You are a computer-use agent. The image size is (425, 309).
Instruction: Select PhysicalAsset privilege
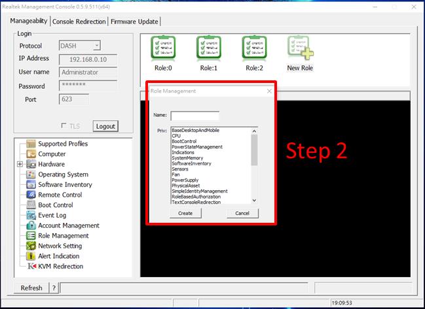pyautogui.click(x=186, y=186)
